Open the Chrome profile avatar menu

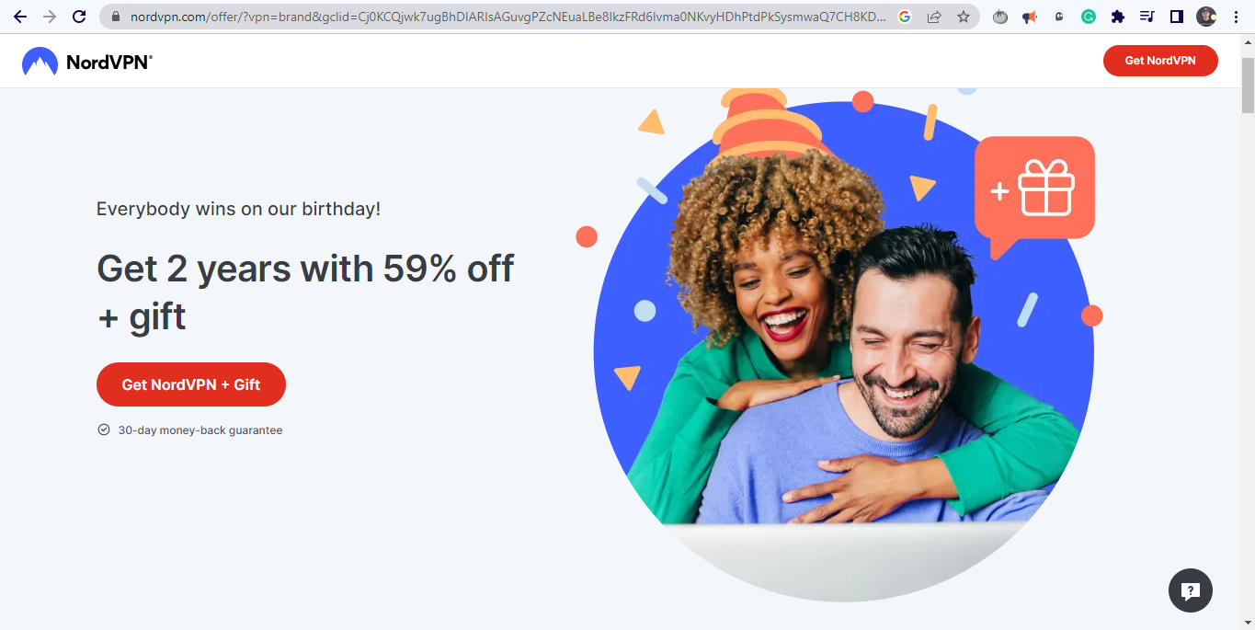1206,17
